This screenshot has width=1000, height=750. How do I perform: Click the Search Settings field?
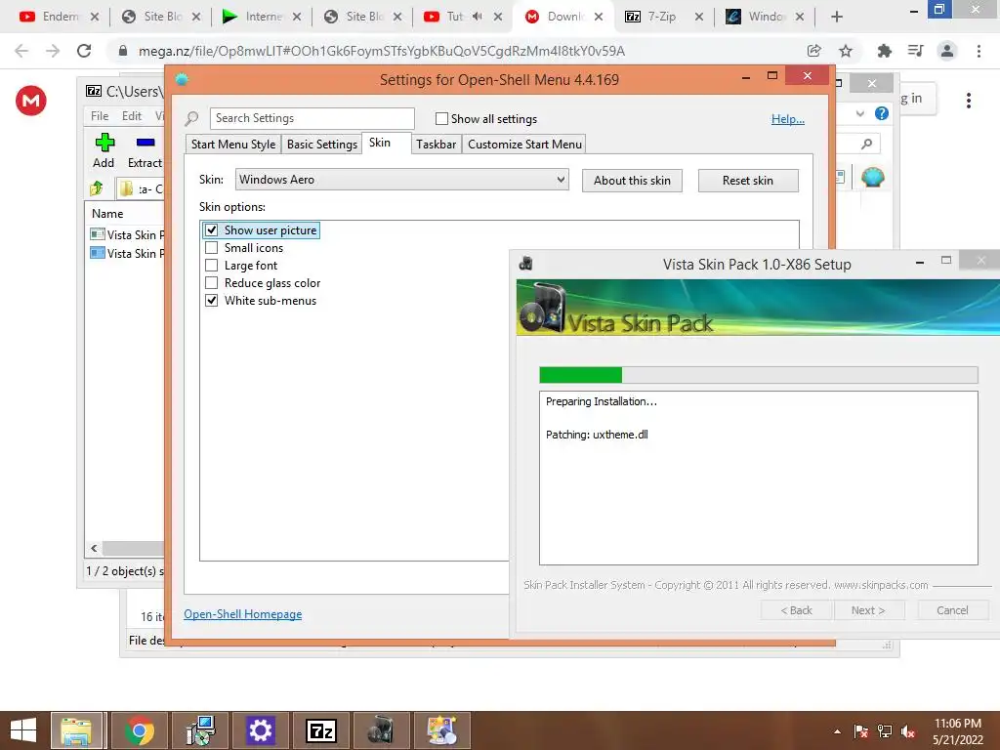click(x=312, y=118)
